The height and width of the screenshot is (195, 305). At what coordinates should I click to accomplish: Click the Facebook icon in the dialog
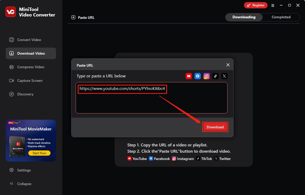(198, 76)
